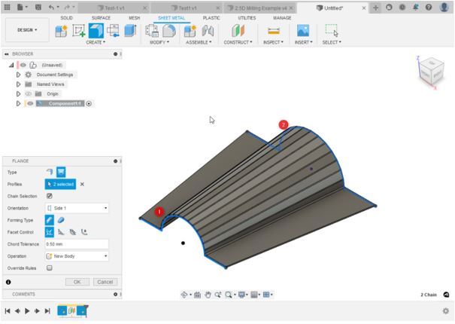Click the Save icon
This screenshot has width=455, height=324.
38,8
